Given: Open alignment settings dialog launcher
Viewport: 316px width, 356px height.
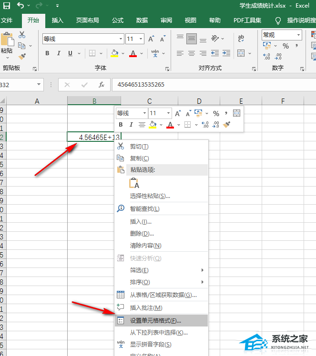Looking at the screenshot, I should pyautogui.click(x=254, y=69).
